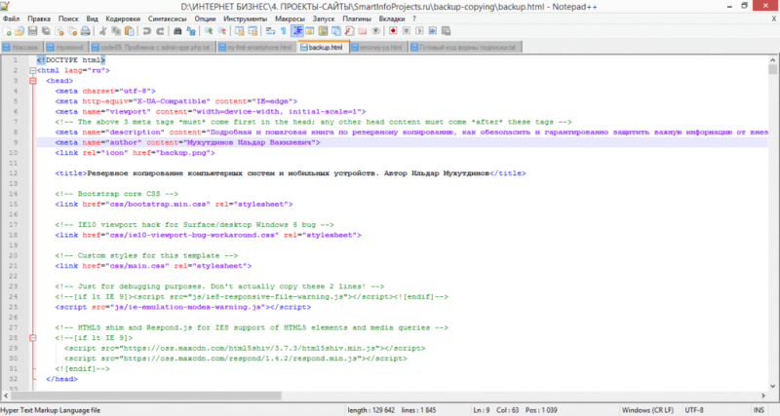The height and width of the screenshot is (416, 780).
Task: Open the Вкладки menu
Action: (x=392, y=19)
